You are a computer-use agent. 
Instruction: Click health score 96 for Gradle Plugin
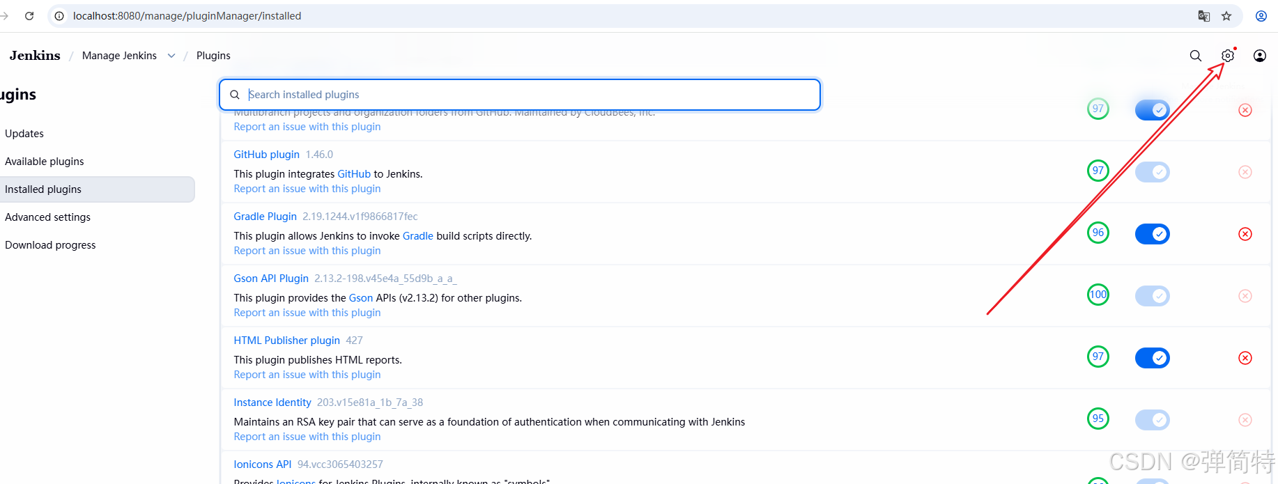click(x=1098, y=233)
